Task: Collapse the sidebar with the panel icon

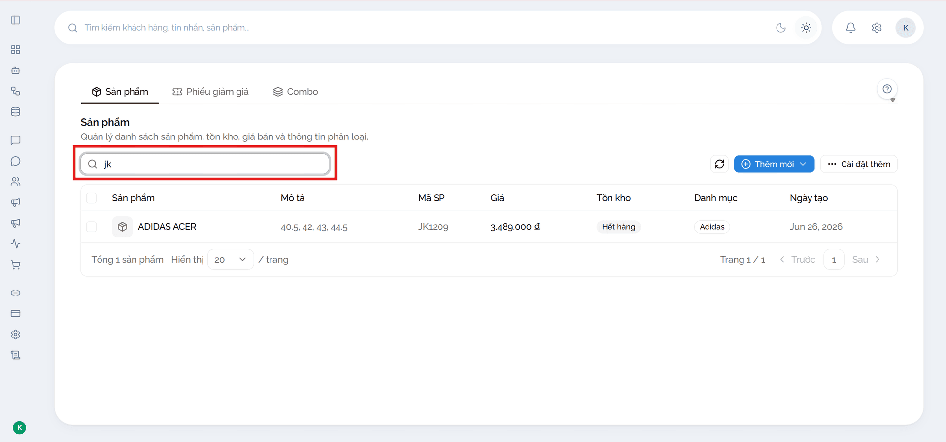Action: click(16, 20)
